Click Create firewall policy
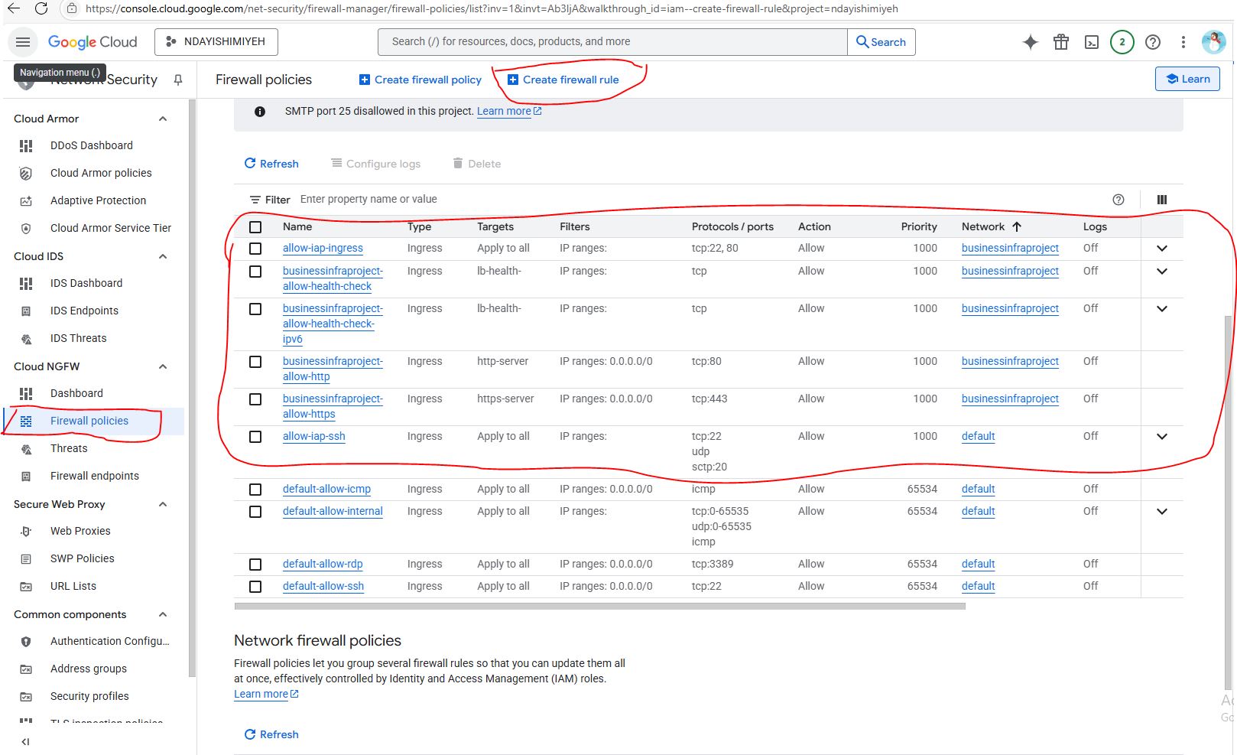Viewport: 1237px width, 755px height. click(420, 80)
